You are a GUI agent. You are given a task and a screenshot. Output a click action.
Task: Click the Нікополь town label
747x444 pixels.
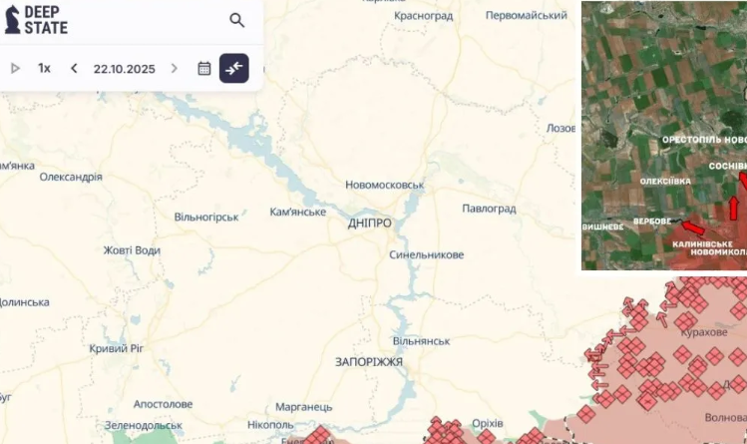[270, 424]
